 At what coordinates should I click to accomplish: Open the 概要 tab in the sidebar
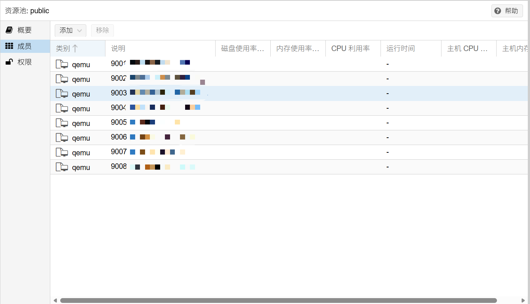25,30
